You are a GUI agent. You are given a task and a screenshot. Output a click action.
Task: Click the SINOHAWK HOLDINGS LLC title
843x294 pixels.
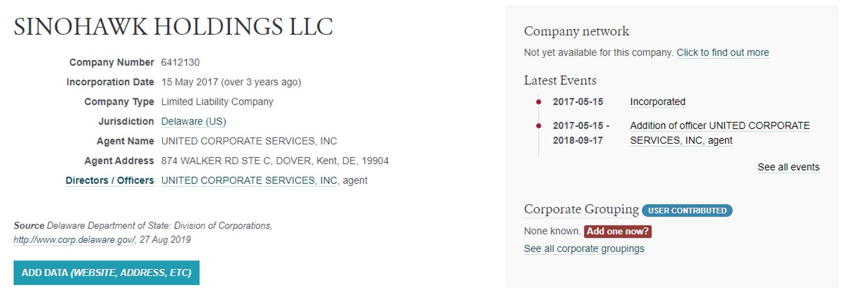(x=173, y=27)
